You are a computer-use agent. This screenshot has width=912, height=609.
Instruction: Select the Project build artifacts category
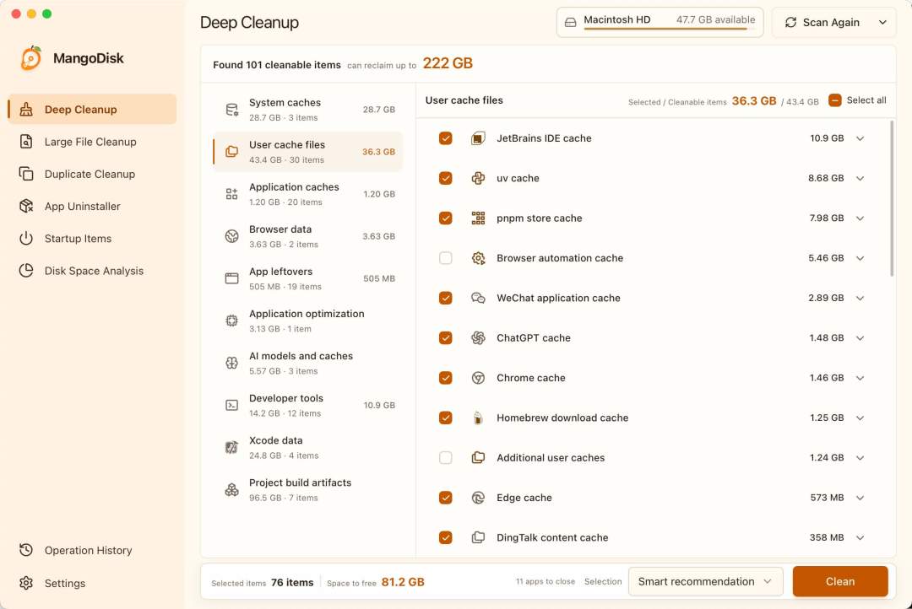click(x=308, y=490)
